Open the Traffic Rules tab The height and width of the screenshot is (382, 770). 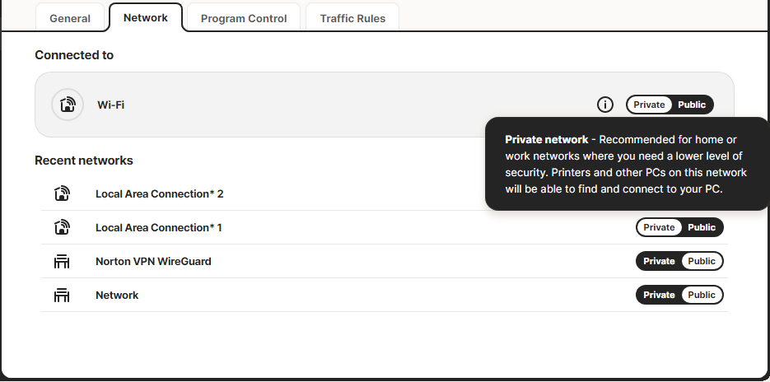pyautogui.click(x=352, y=18)
